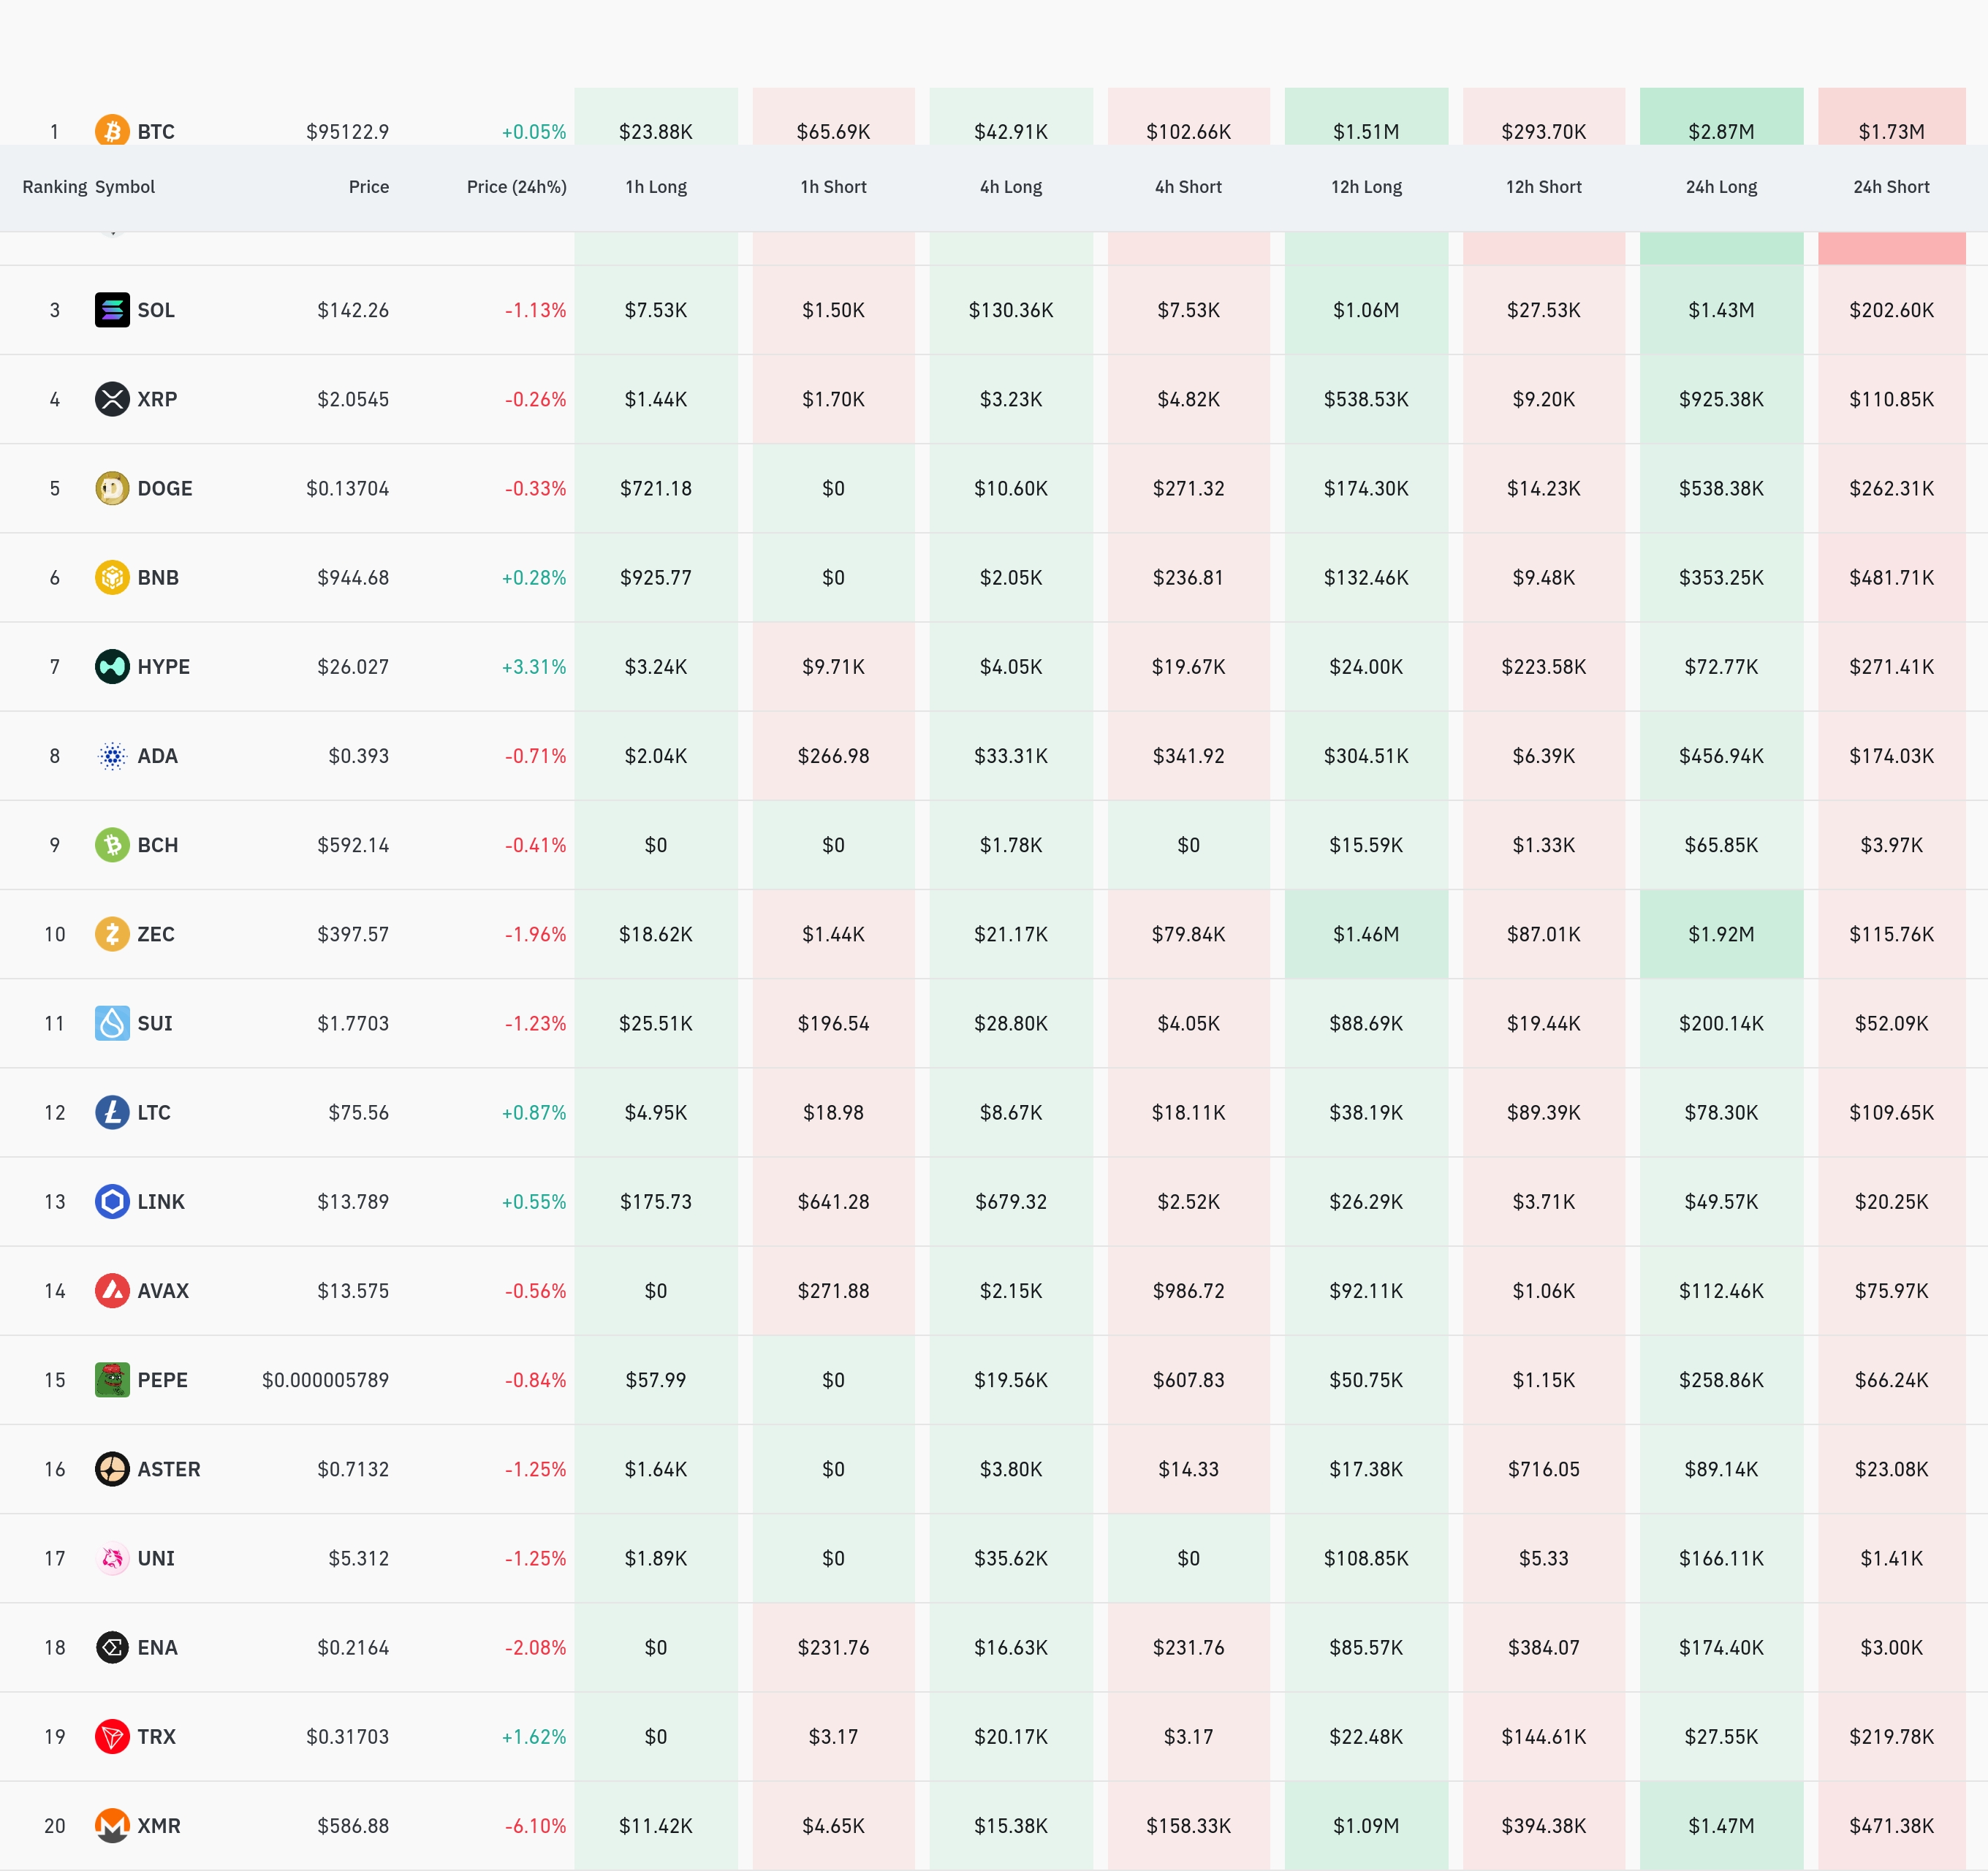
Task: Click the XRP coin icon
Action: (112, 399)
